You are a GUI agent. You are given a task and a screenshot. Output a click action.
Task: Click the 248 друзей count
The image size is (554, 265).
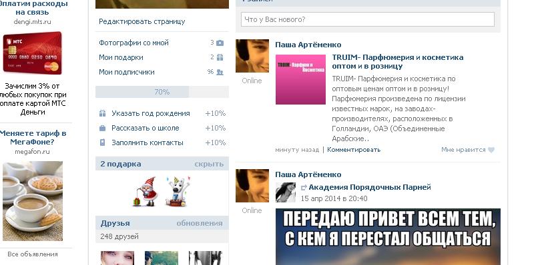(119, 236)
